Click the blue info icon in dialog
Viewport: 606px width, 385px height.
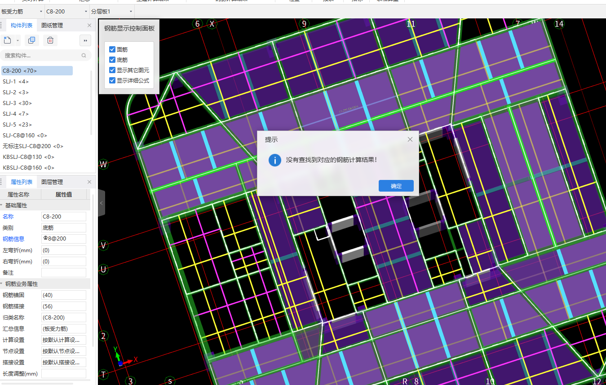(x=275, y=159)
